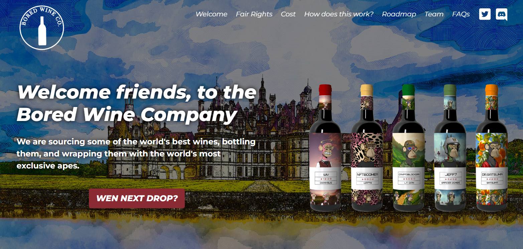Open the Twitter icon link
This screenshot has height=249, width=523.
(x=485, y=14)
